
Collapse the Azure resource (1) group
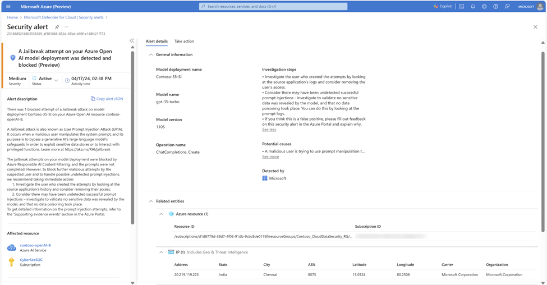click(x=161, y=214)
